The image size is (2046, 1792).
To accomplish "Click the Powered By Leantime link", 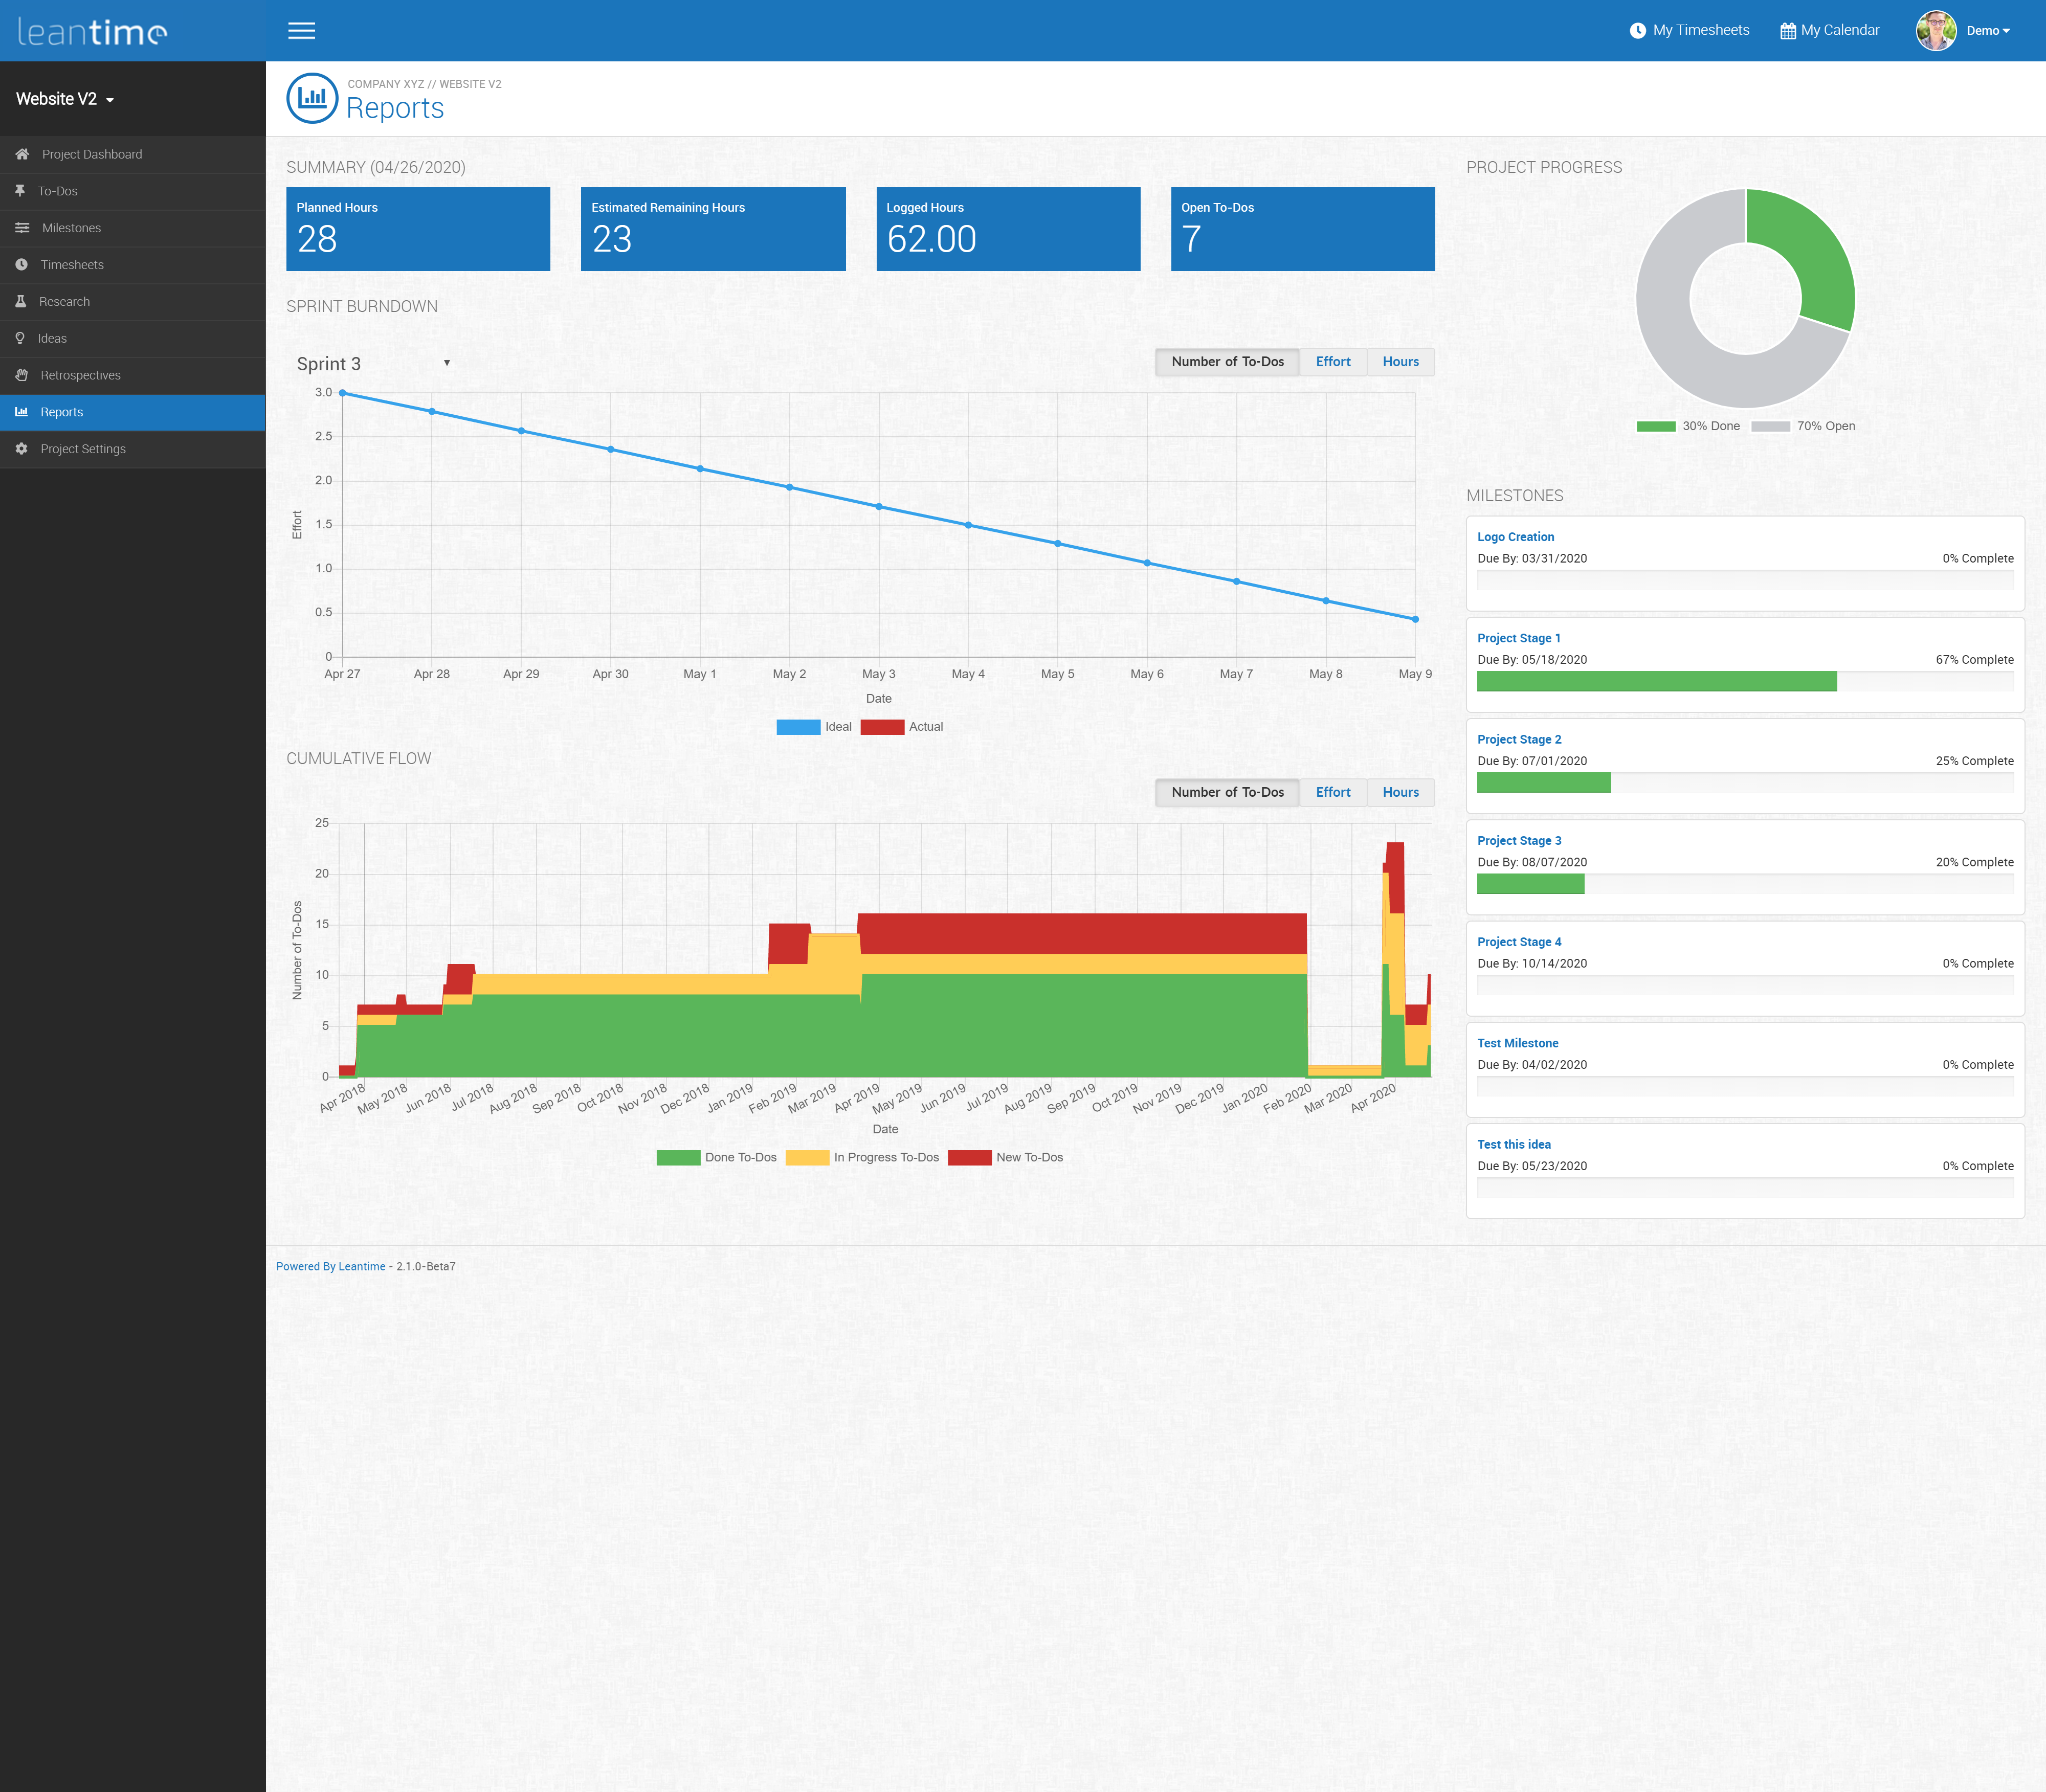I will point(330,1266).
